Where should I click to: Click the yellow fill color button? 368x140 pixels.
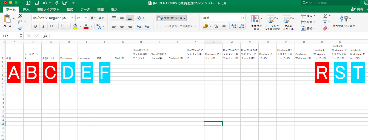pyautogui.click(x=75, y=26)
